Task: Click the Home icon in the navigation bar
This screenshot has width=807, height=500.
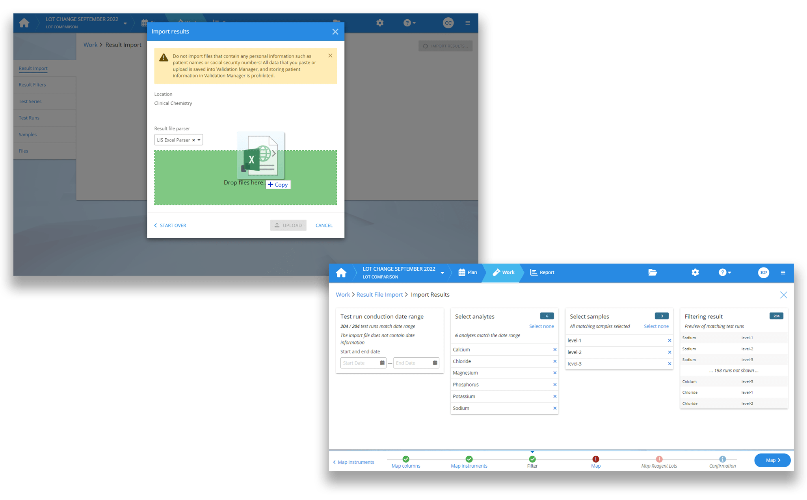Action: [341, 272]
